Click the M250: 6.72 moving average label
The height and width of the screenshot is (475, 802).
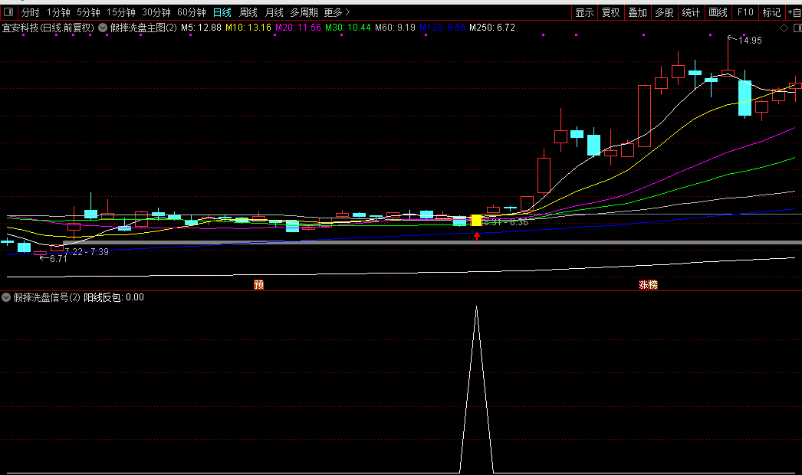(492, 28)
